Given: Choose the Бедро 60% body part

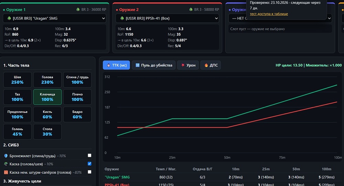Looking at the screenshot, I should [x=77, y=114].
